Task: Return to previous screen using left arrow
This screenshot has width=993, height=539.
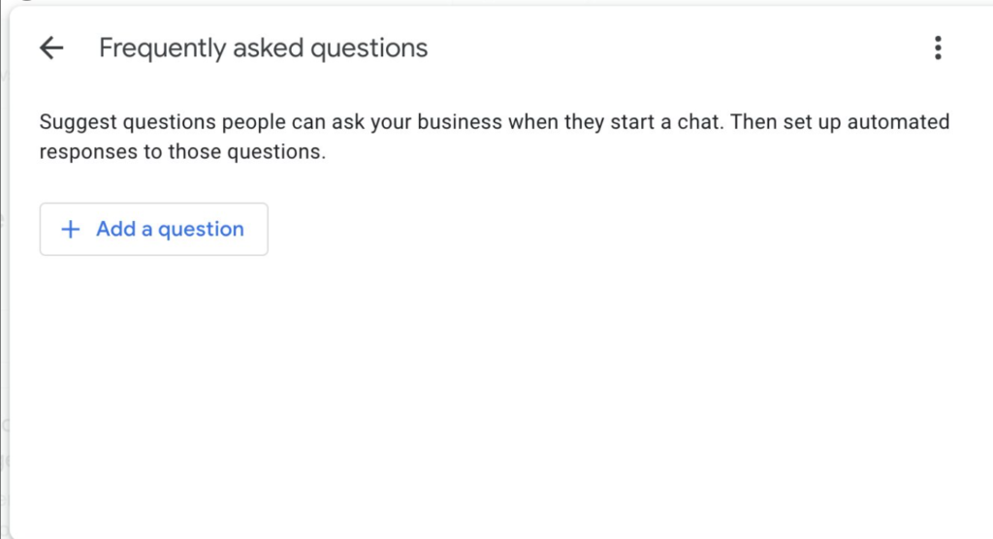Action: tap(51, 48)
